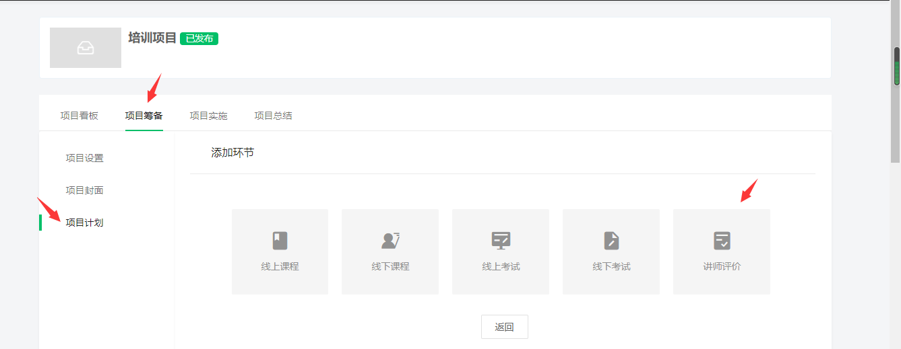Image resolution: width=901 pixels, height=349 pixels.
Task: Open 项目设置 in the sidebar
Action: 84,158
